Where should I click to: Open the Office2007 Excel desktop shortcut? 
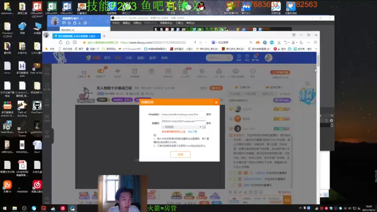[x=52, y=8]
